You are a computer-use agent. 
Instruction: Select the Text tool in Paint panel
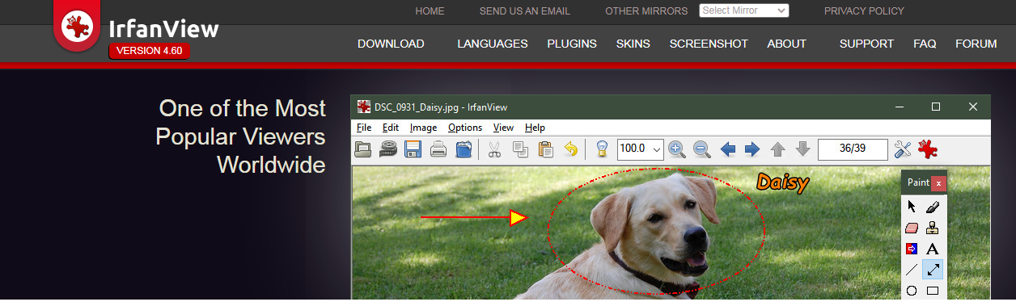point(932,249)
